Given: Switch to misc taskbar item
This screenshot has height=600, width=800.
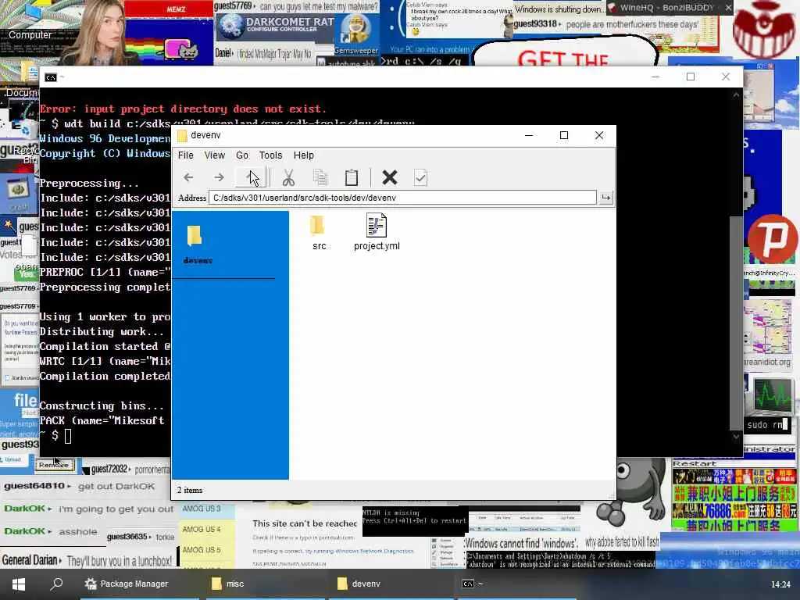Looking at the screenshot, I should tap(267, 584).
